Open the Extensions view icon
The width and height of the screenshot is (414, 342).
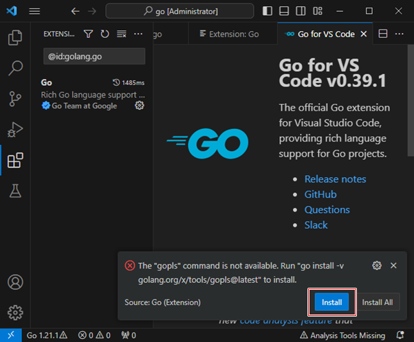pyautogui.click(x=15, y=160)
